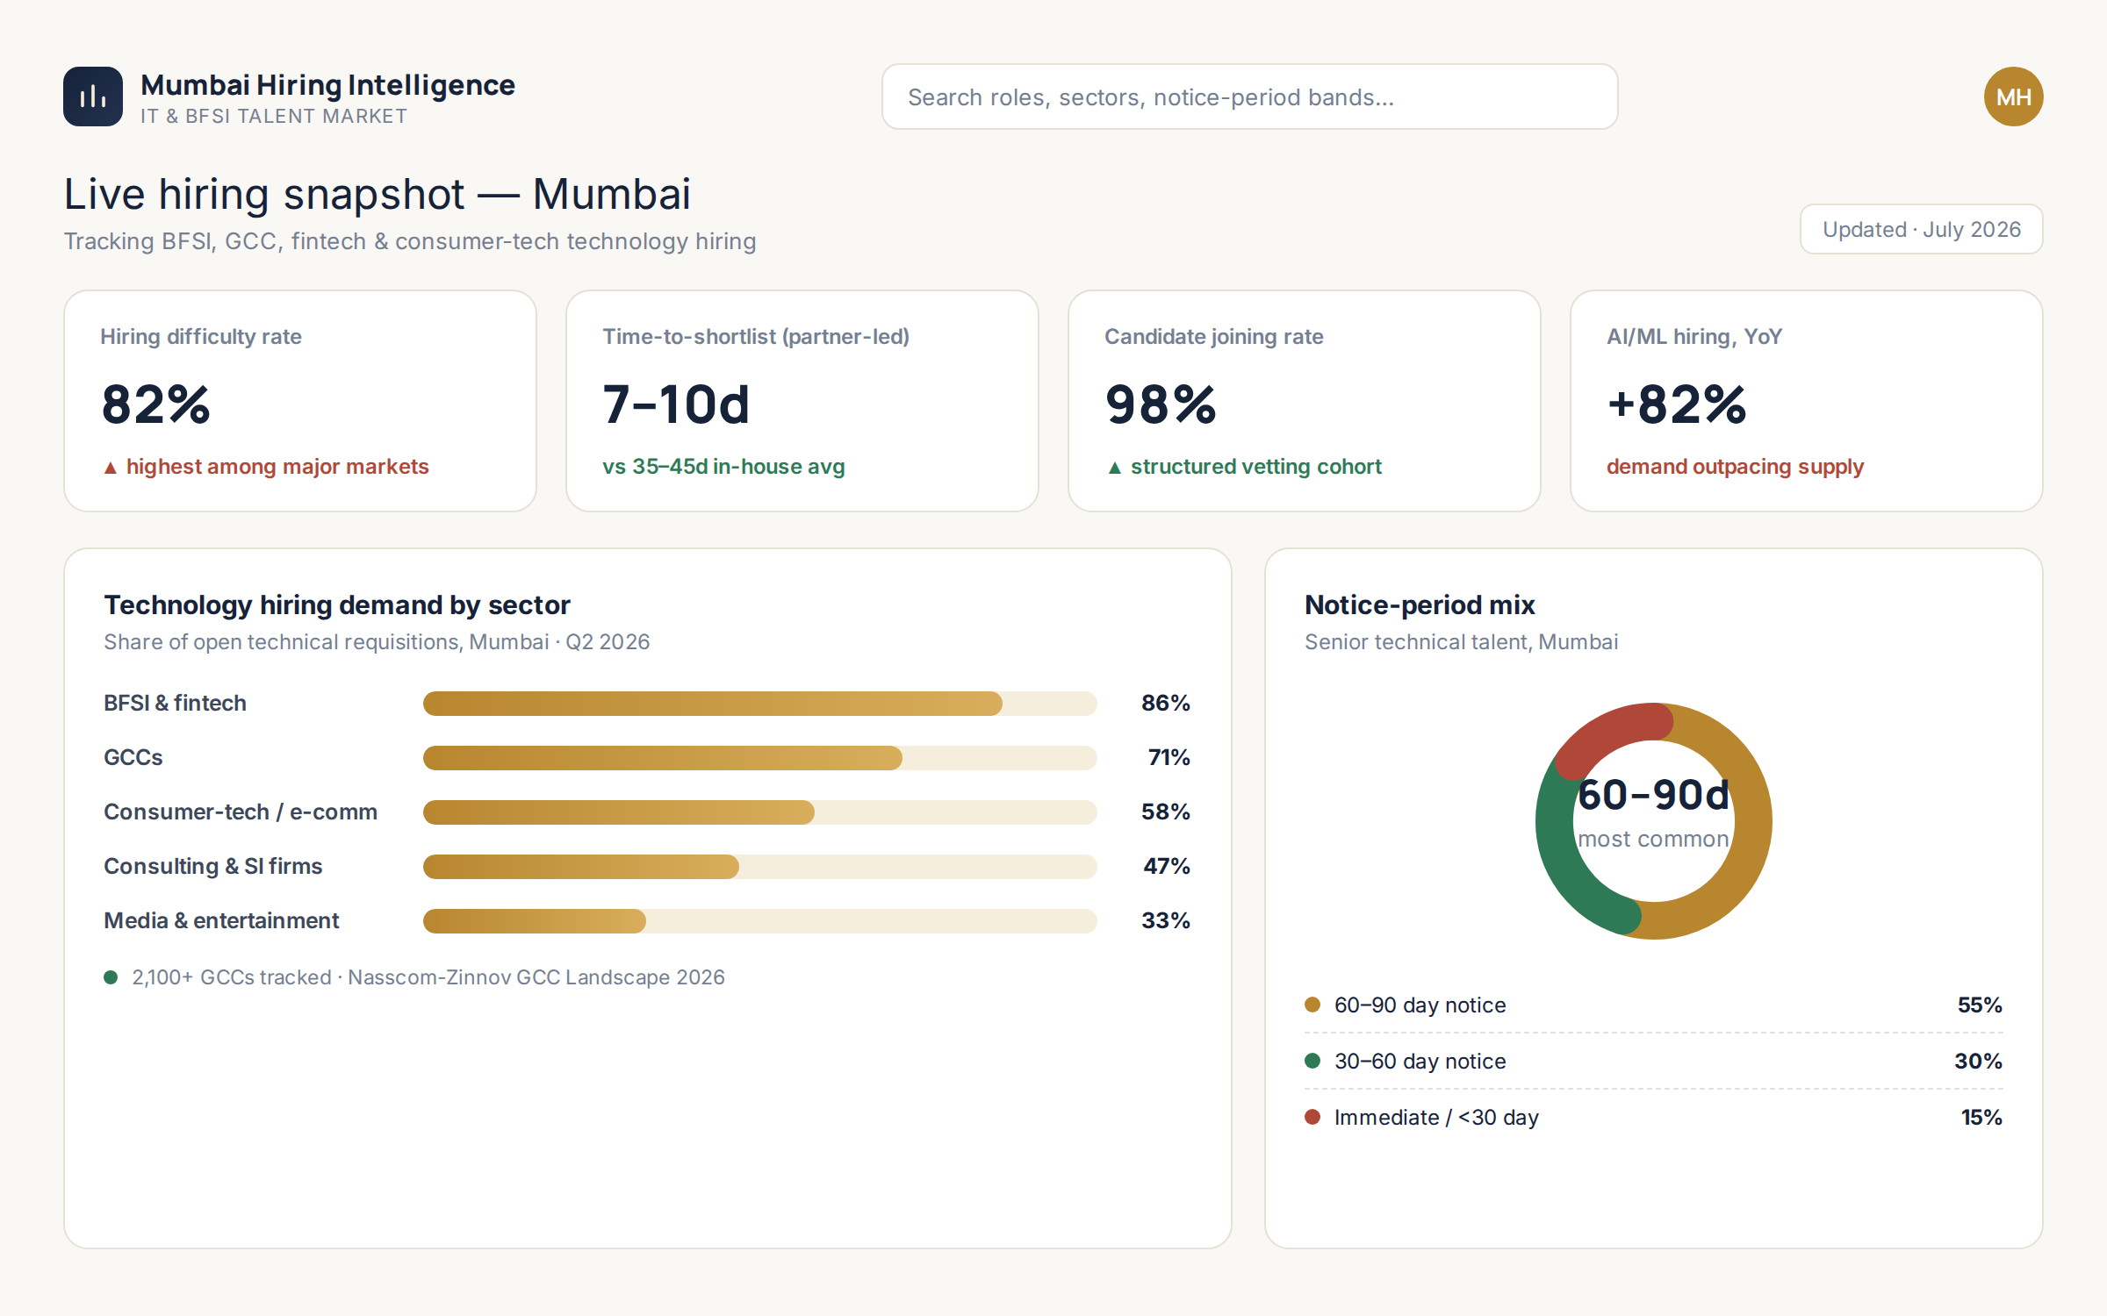Click the Nasscom-Zinnov GCC Landscape 2026 footnote

point(536,977)
